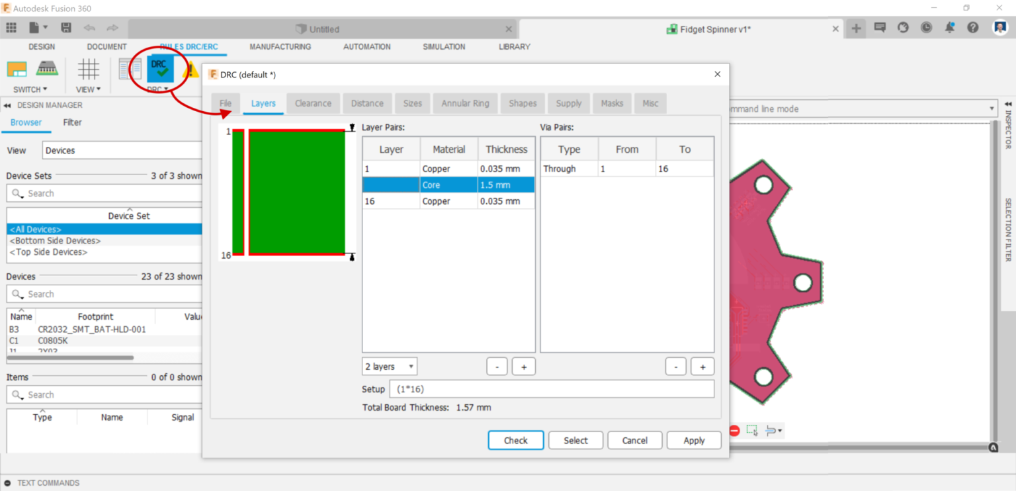
Task: Save the design using the save icon
Action: [x=65, y=27]
